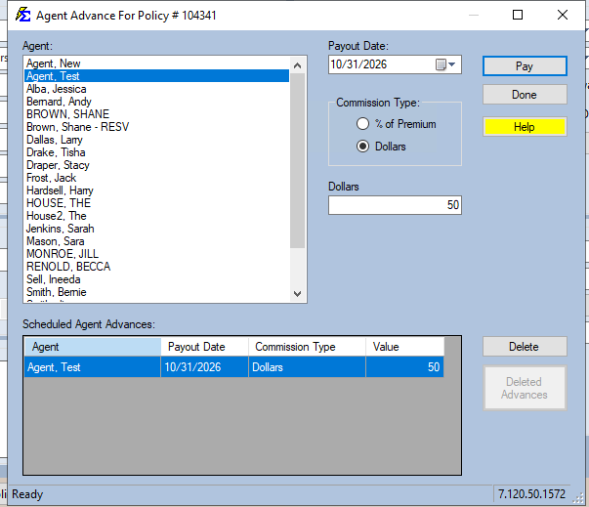589x507 pixels.
Task: Select 'Mason, Sara' in the agent list
Action: click(x=156, y=241)
